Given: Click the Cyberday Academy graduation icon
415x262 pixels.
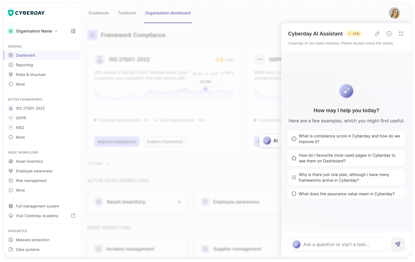Looking at the screenshot, I should [x=11, y=216].
